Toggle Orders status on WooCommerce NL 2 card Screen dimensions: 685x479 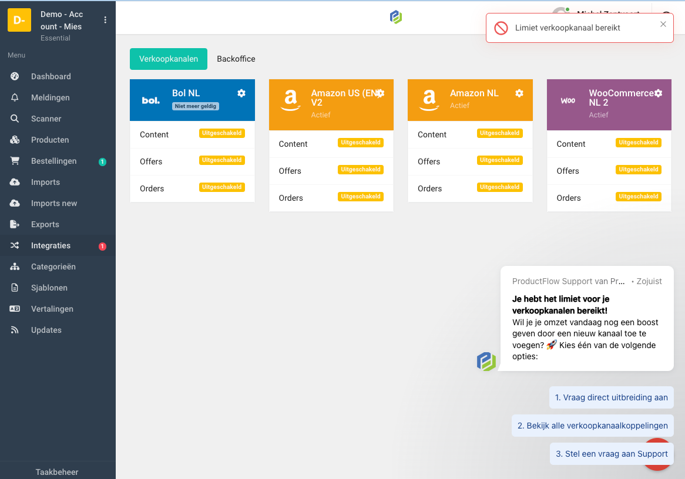tap(639, 197)
